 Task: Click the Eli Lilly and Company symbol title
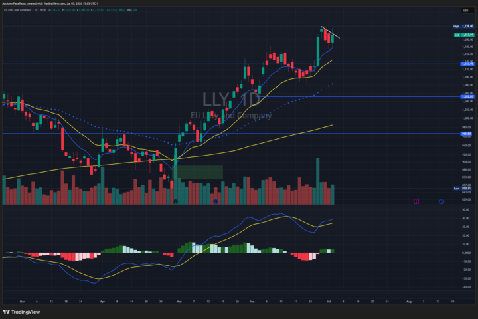[x=18, y=10]
